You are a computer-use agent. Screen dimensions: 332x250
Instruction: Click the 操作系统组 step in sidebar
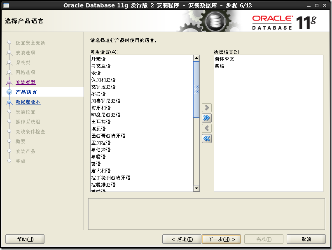pyautogui.click(x=28, y=122)
